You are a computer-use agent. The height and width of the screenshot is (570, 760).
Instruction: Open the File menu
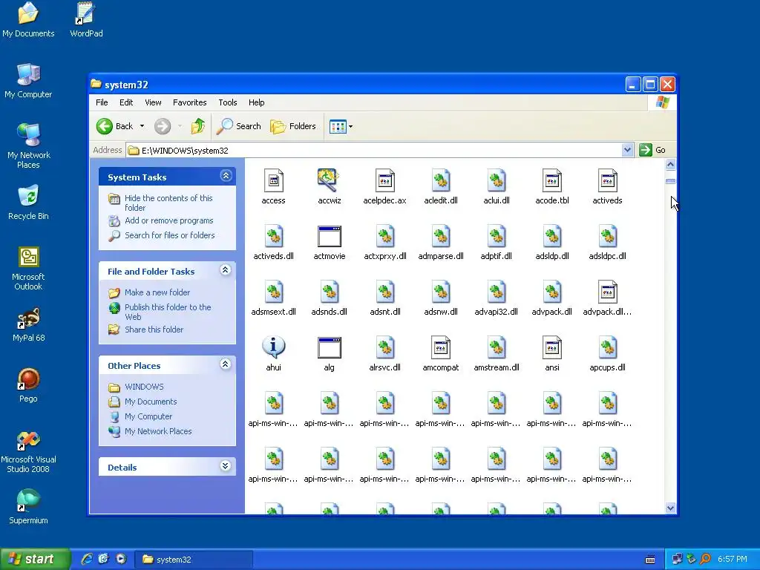(102, 102)
